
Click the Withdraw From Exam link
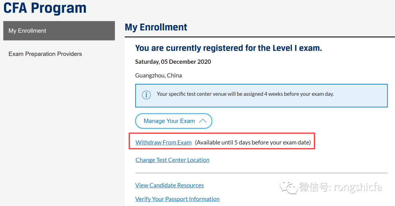tap(163, 143)
